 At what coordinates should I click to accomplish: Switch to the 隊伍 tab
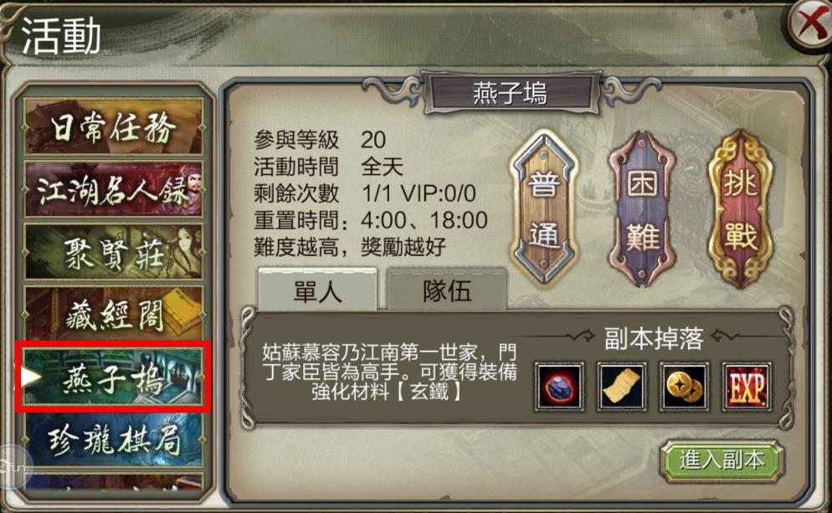[447, 290]
